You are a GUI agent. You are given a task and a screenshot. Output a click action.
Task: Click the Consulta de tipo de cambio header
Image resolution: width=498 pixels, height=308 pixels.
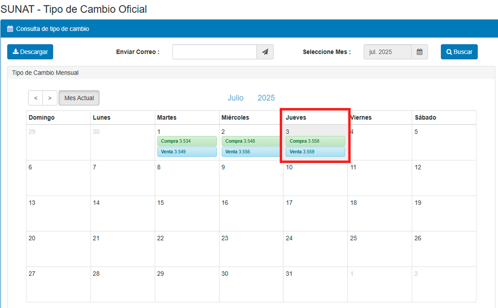[53, 29]
